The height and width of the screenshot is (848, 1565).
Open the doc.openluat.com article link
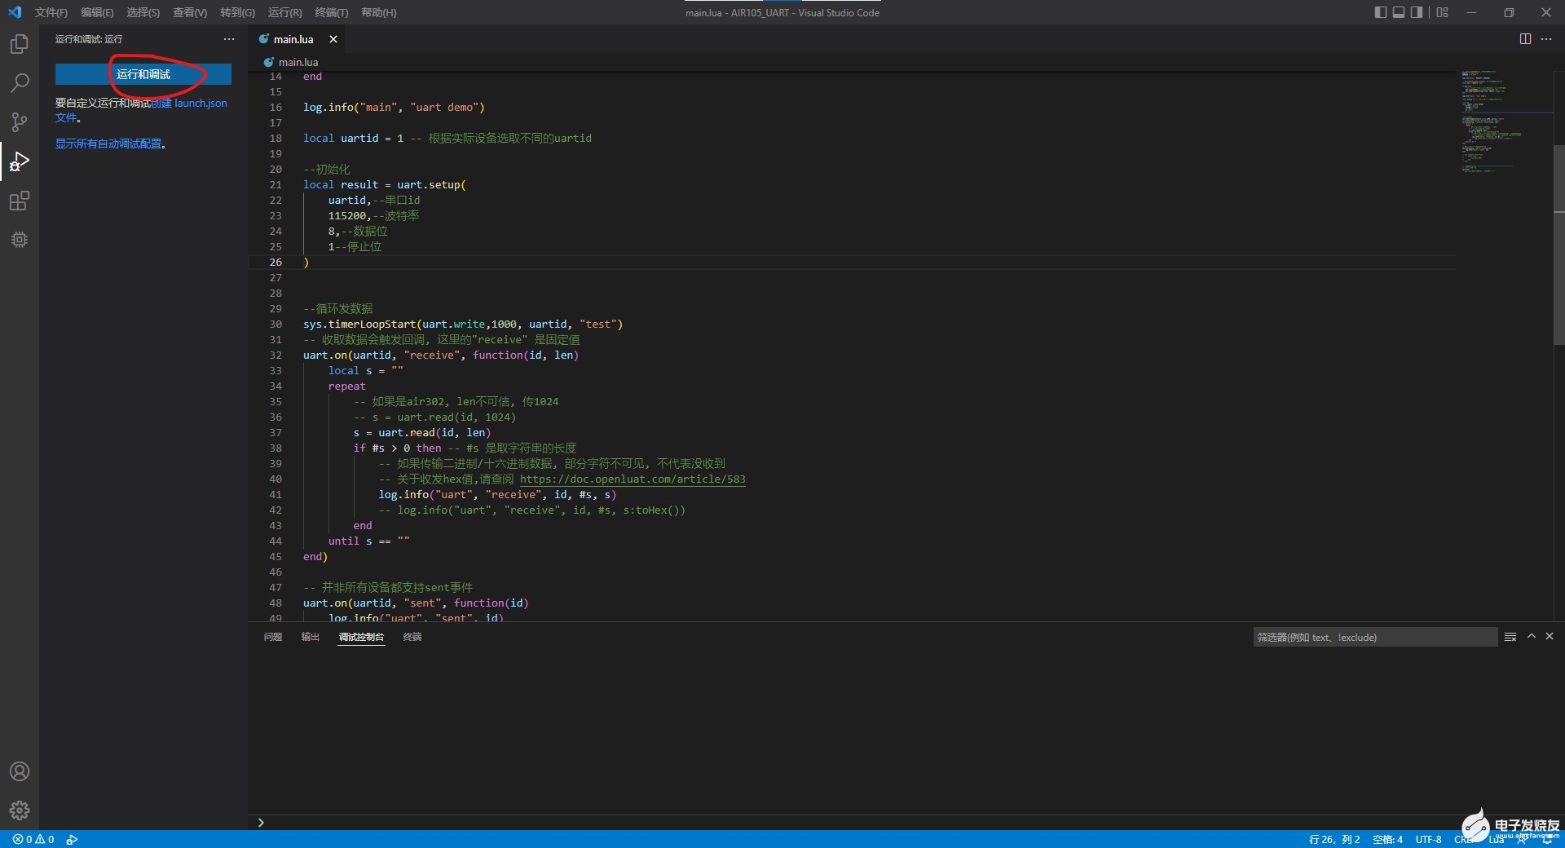633,479
